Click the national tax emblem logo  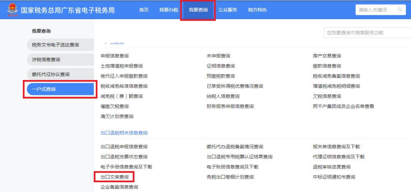pos(11,10)
